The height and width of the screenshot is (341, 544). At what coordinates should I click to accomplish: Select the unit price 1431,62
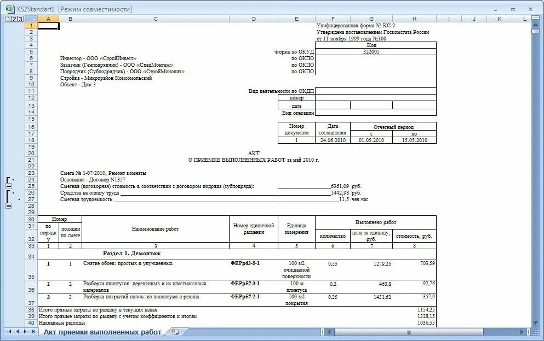tap(382, 297)
